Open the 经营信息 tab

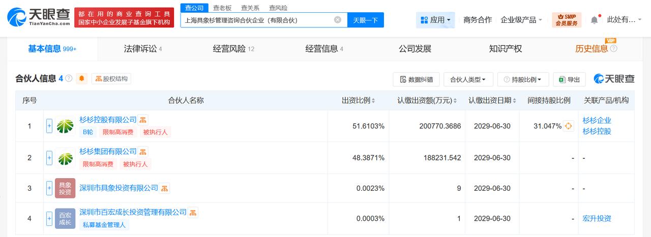324,49
